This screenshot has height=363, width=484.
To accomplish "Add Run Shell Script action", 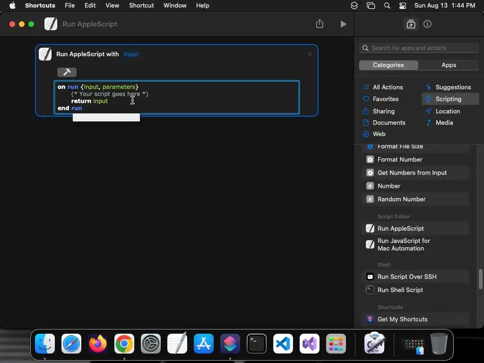I will [415, 290].
